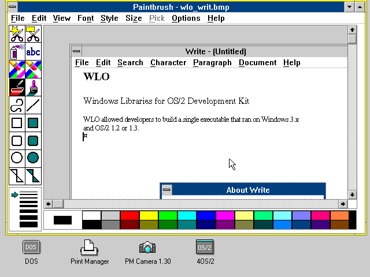The width and height of the screenshot is (370, 277).
Task: Select the Filled Box tool
Action: [33, 123]
